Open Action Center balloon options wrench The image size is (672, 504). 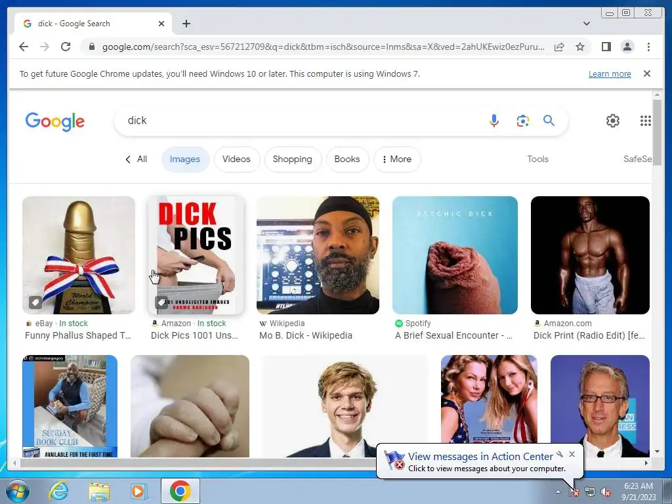coord(560,454)
